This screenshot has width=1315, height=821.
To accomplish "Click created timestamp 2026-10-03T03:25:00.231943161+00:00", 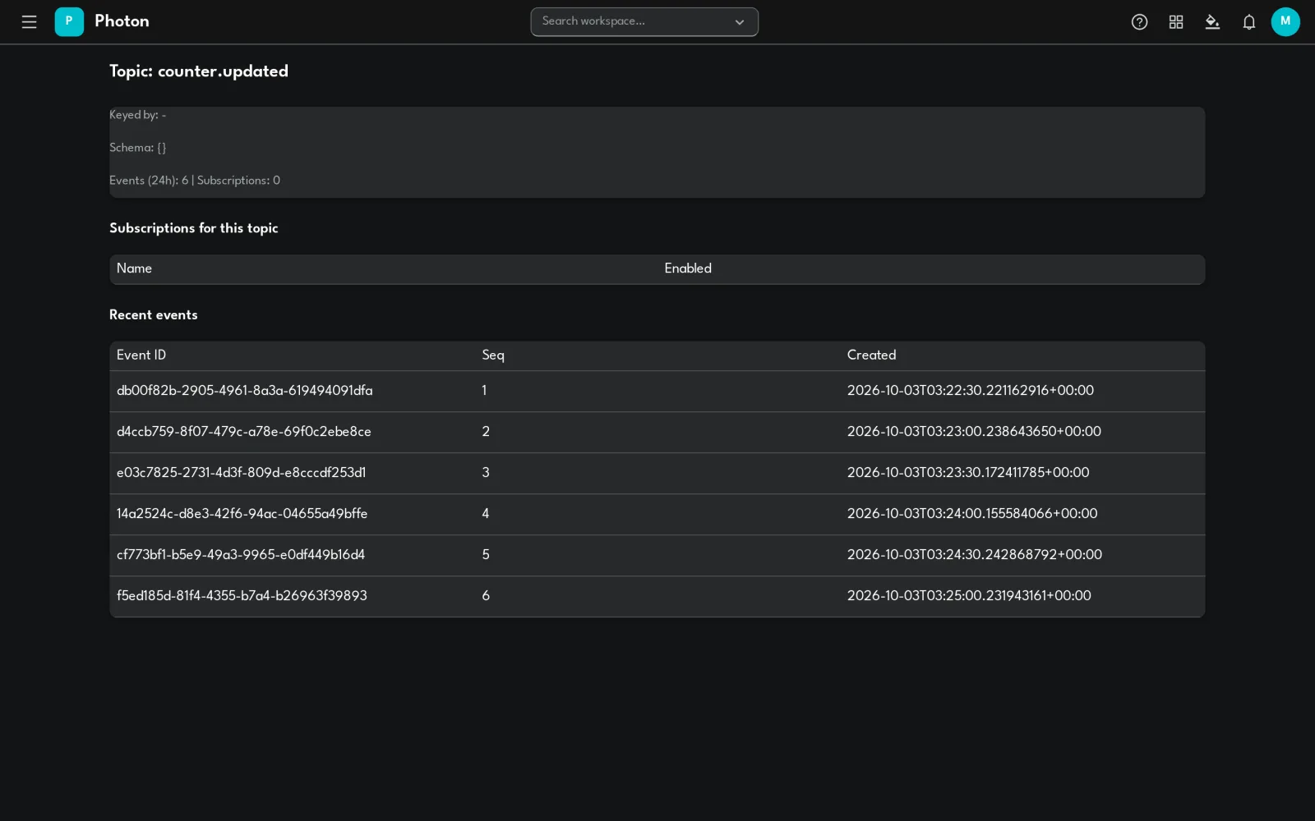I will tap(969, 596).
